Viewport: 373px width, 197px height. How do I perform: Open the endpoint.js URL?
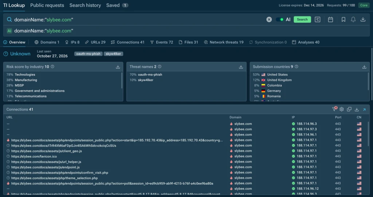coord(46,167)
